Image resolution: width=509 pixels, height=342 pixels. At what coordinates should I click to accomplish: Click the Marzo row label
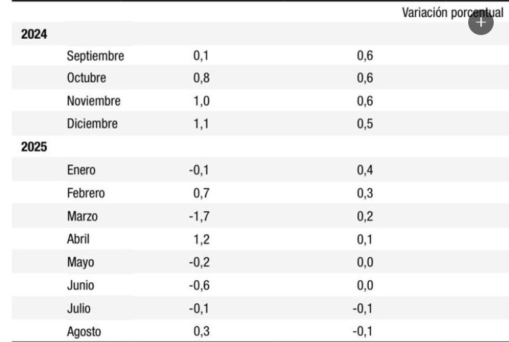point(82,217)
